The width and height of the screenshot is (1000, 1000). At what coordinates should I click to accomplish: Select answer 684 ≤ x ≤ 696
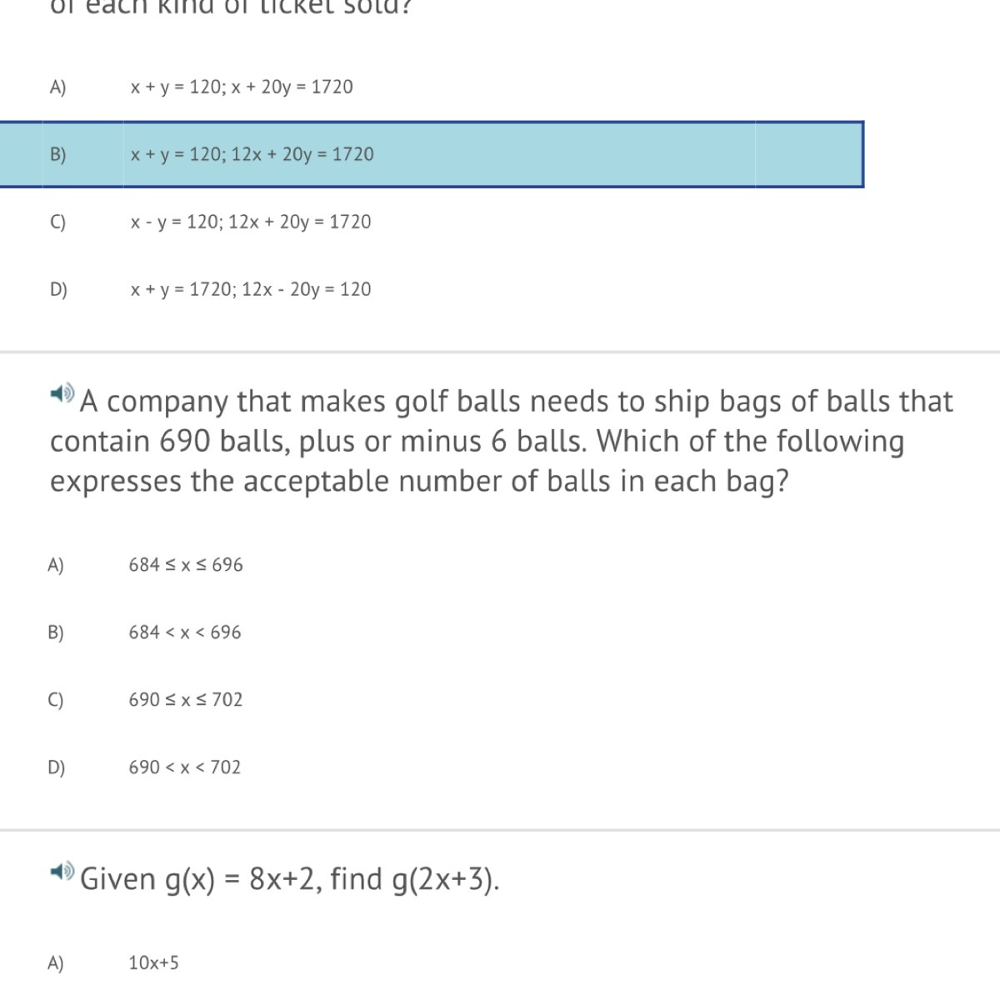[x=186, y=565]
